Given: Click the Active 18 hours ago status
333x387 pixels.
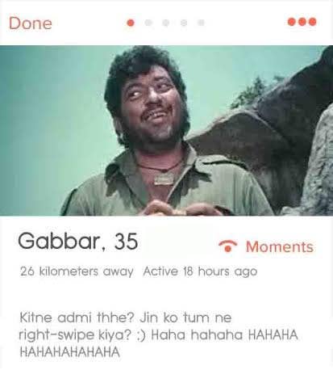Looking at the screenshot, I should coord(200,271).
